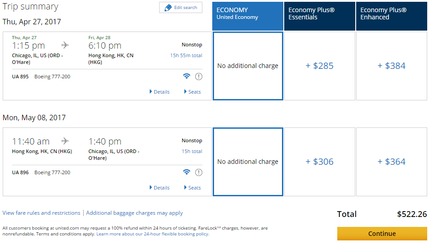Expand Seats for flight UA 895
This screenshot has height=244, width=429.
(192, 92)
